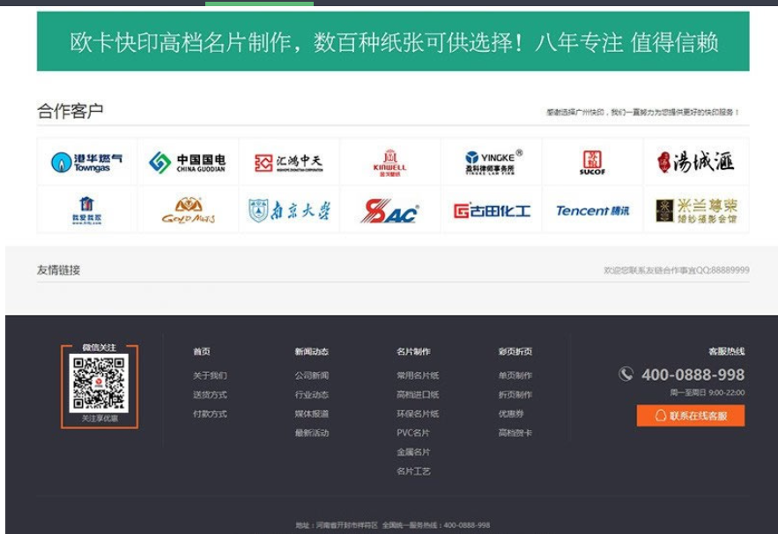
Task: Select the Towngas 港华燃气 partner logo
Action: pyautogui.click(x=83, y=162)
